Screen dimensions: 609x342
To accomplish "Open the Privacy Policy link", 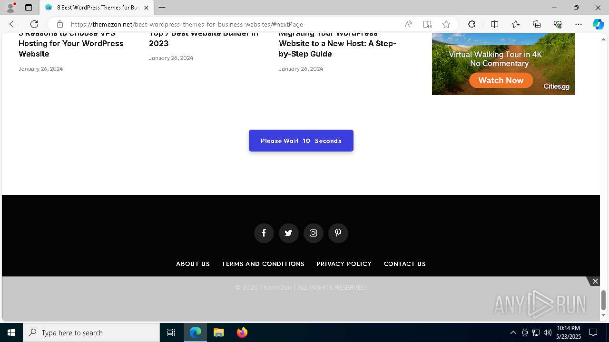I will click(x=344, y=264).
